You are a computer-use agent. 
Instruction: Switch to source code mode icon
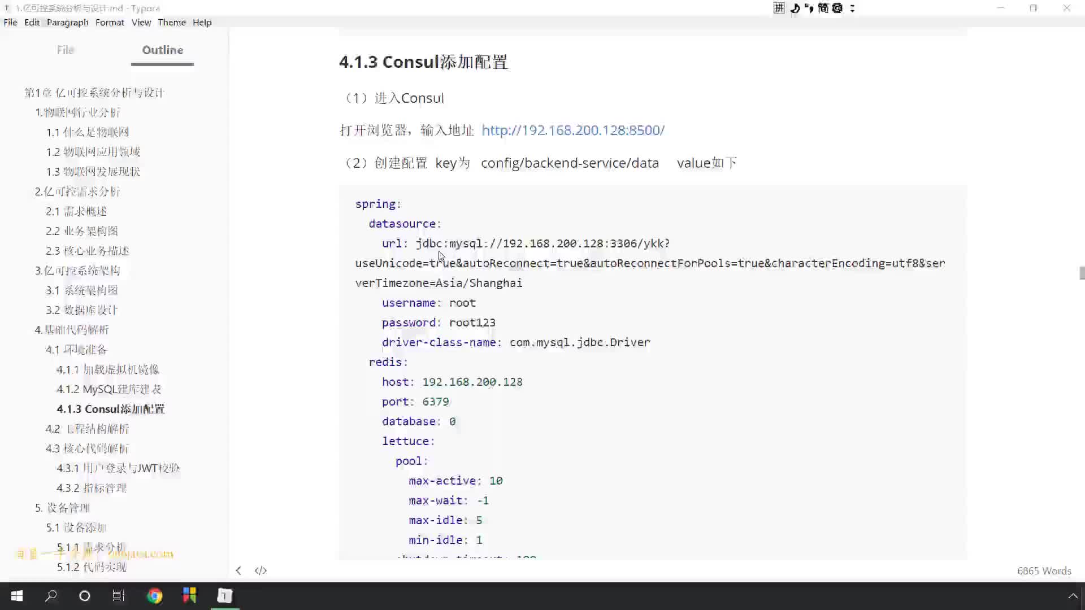[261, 570]
